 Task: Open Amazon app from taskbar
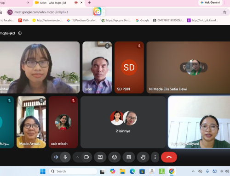click(x=152, y=171)
